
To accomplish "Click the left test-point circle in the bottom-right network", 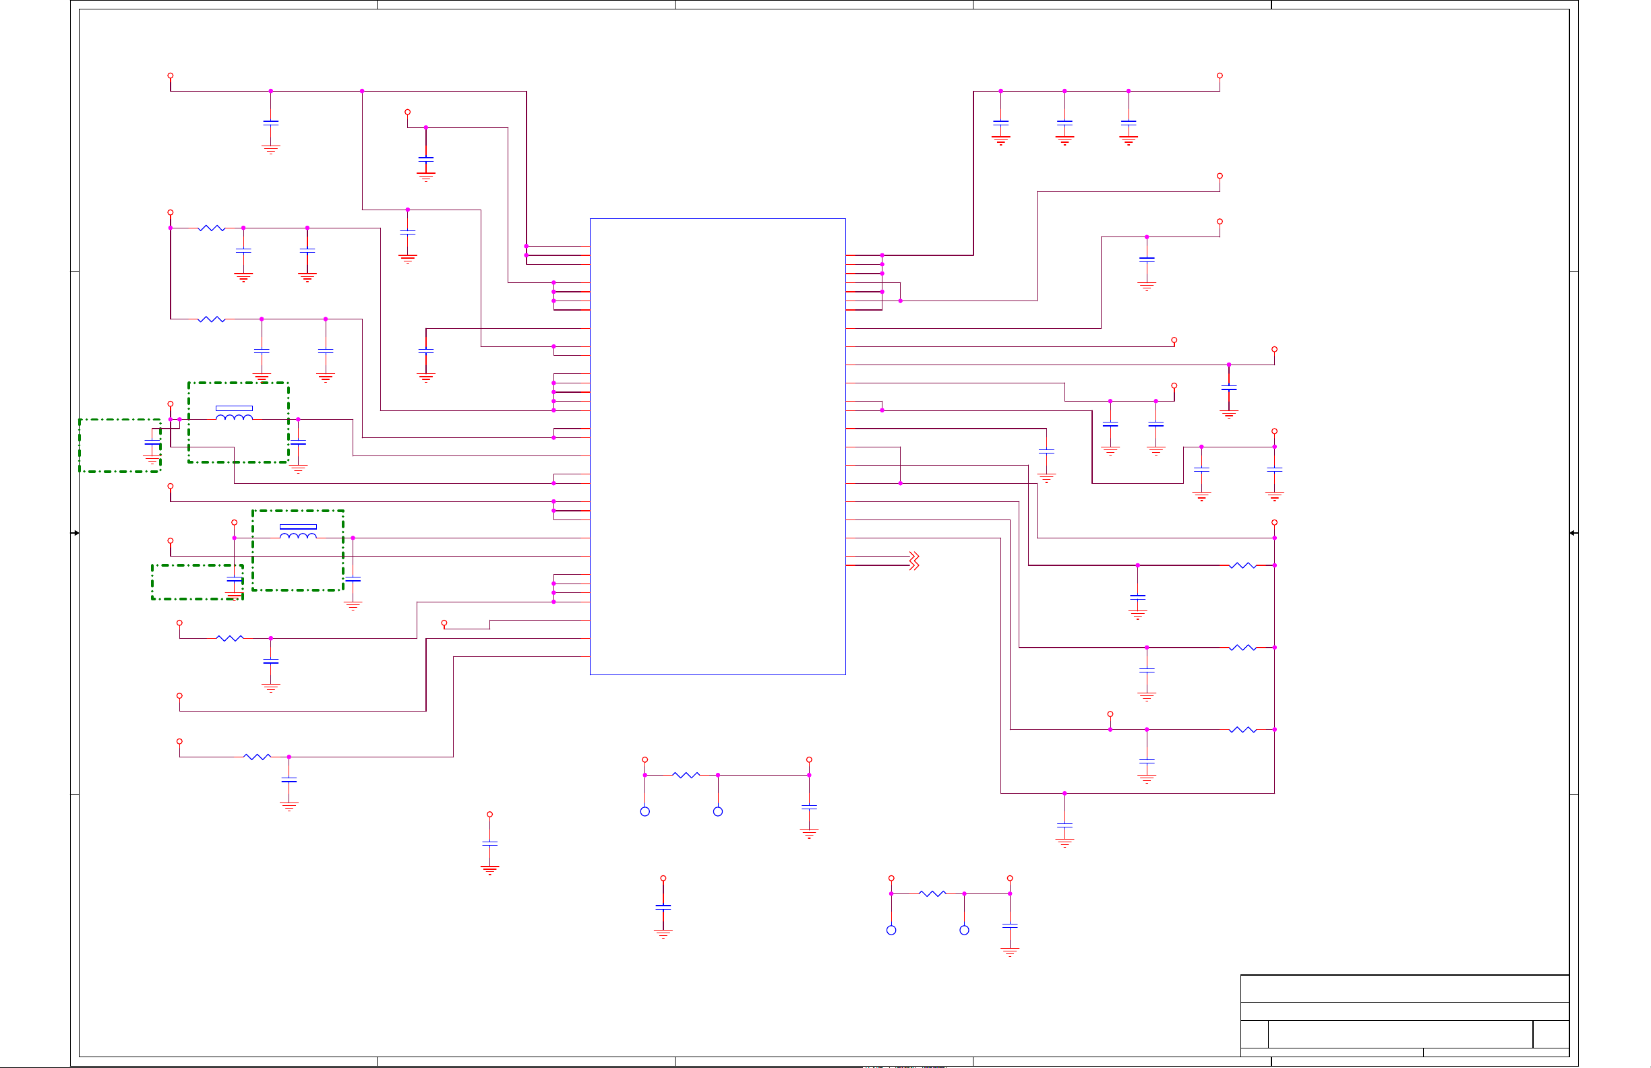I will (x=891, y=930).
